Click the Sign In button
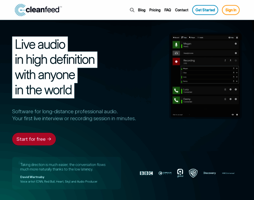 [x=231, y=10]
